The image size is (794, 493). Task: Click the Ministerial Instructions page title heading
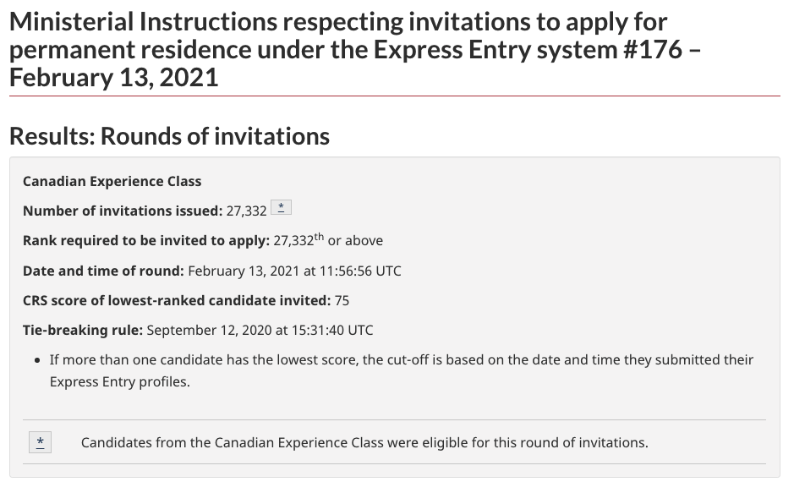tap(354, 50)
